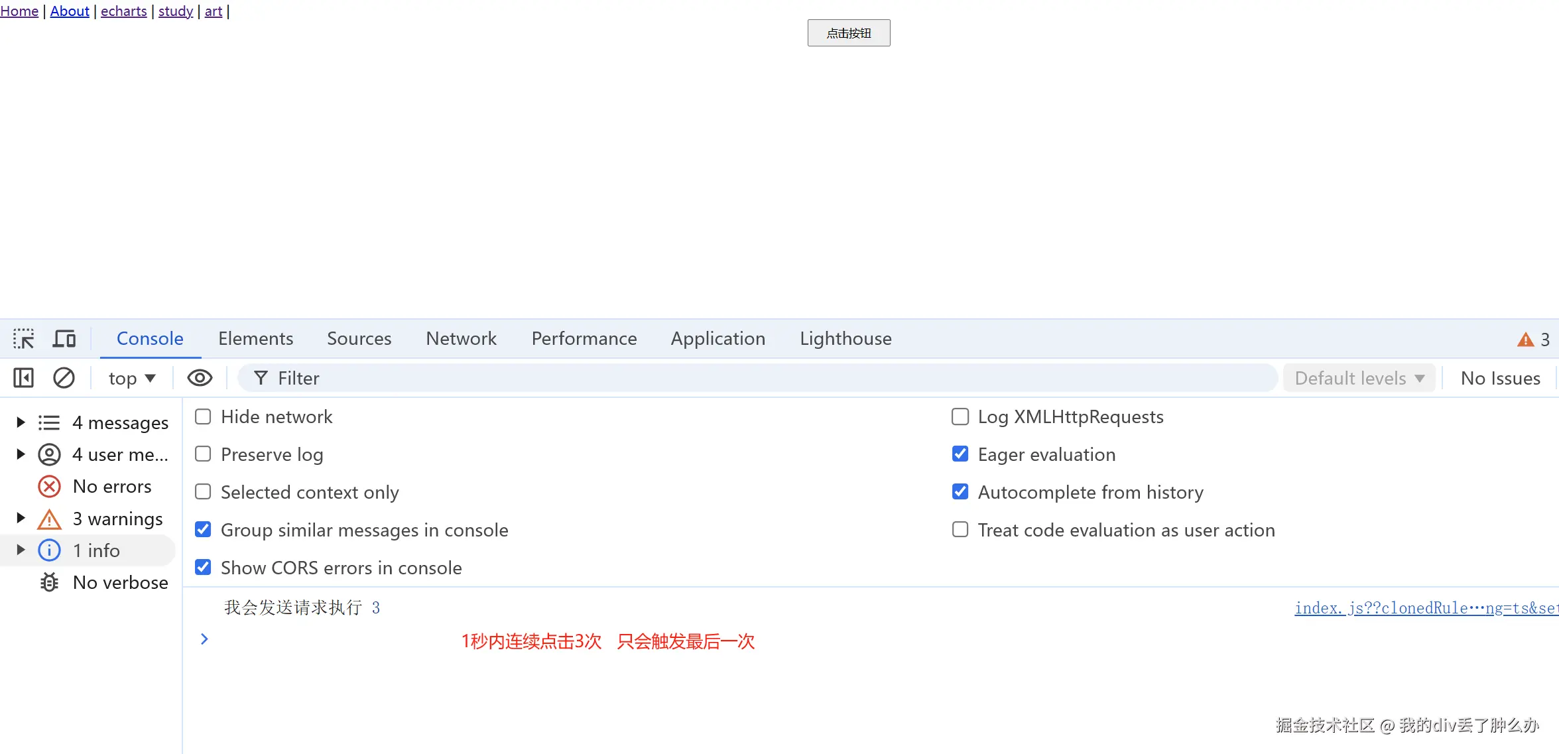Switch to the Network tab
This screenshot has height=754, width=1559.
(461, 339)
